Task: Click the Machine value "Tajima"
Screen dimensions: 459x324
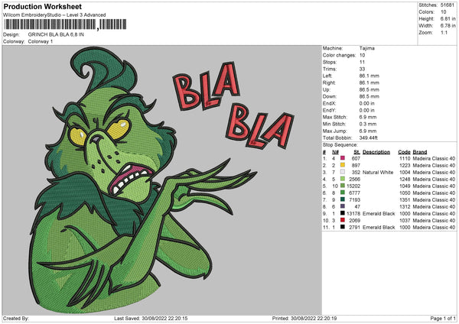Action: click(367, 48)
